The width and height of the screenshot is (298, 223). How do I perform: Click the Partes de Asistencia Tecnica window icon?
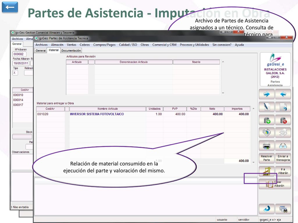tap(36, 38)
